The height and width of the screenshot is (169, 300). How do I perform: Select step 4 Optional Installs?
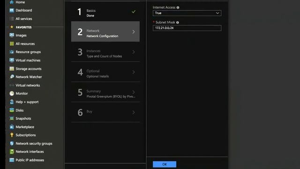click(105, 72)
